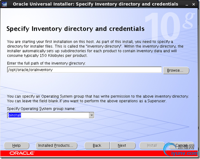Viewport: 200px width, 159px height.
Task: Expand the group name dropdown arrow
Action: [91, 115]
